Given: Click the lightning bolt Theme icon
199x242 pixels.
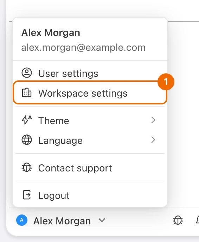Looking at the screenshot, I should pos(27,120).
